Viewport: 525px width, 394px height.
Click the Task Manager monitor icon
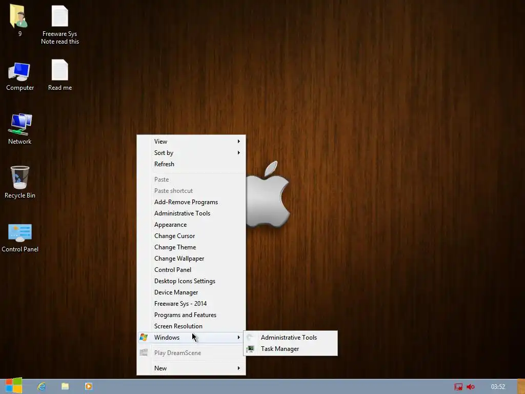point(250,349)
